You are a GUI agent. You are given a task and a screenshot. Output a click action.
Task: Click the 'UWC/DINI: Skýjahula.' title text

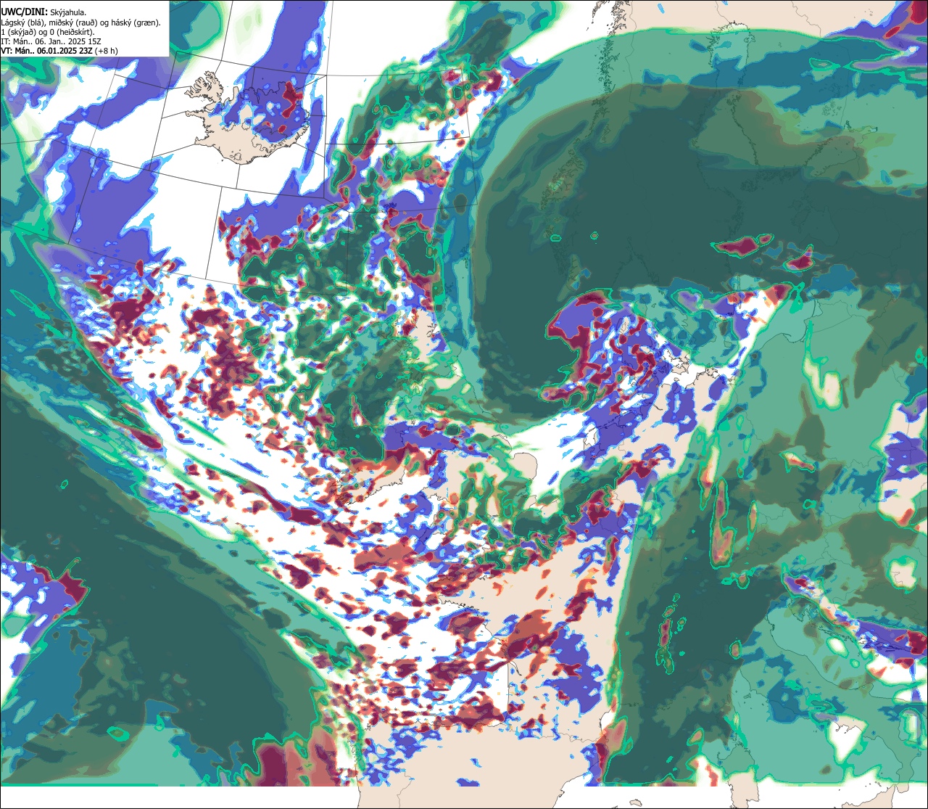pos(44,12)
